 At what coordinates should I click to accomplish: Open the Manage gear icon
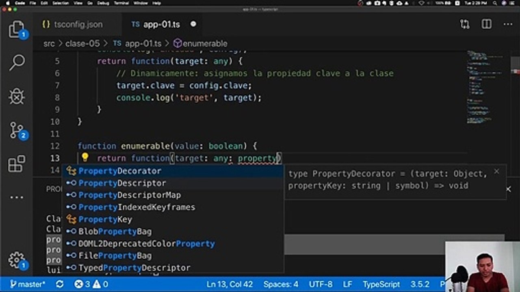[x=17, y=260]
